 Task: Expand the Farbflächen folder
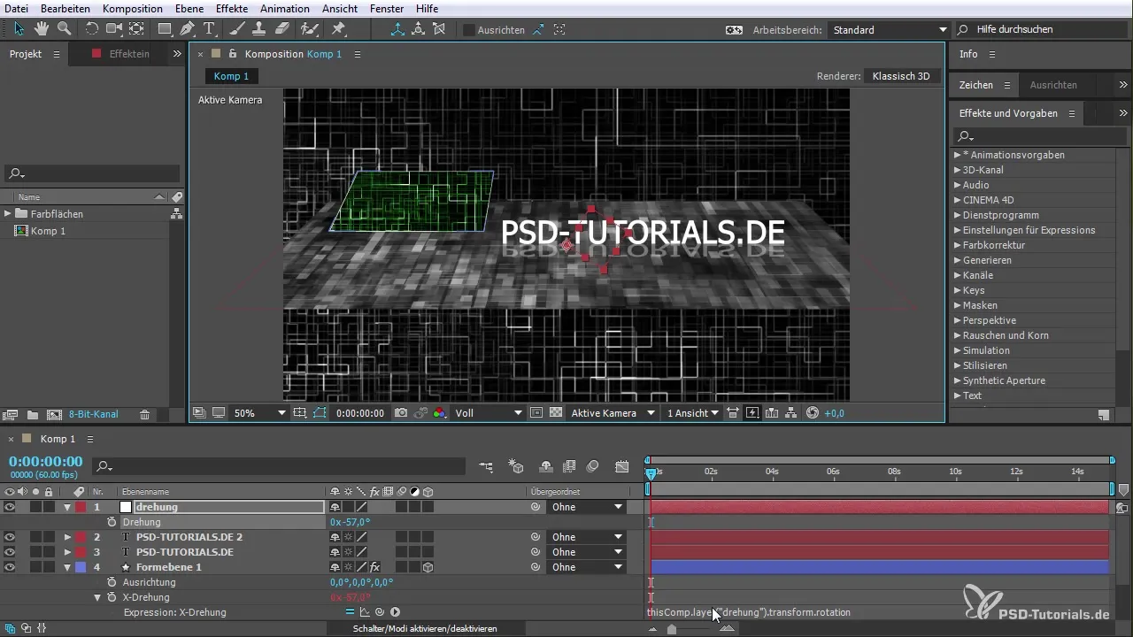coord(7,213)
